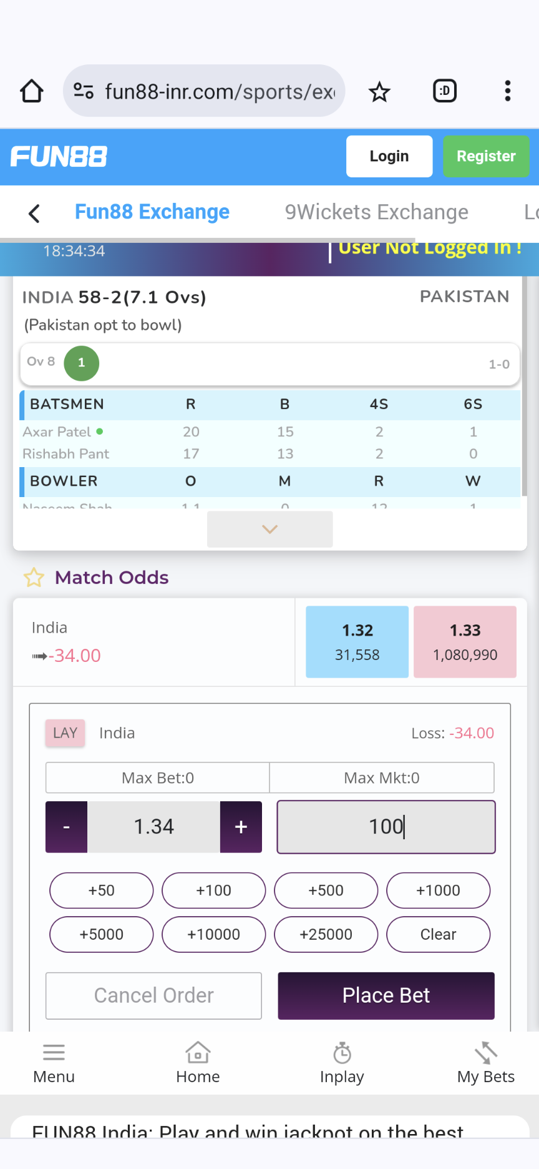Increase odds with the plus stepper
This screenshot has height=1169, width=539.
point(241,827)
